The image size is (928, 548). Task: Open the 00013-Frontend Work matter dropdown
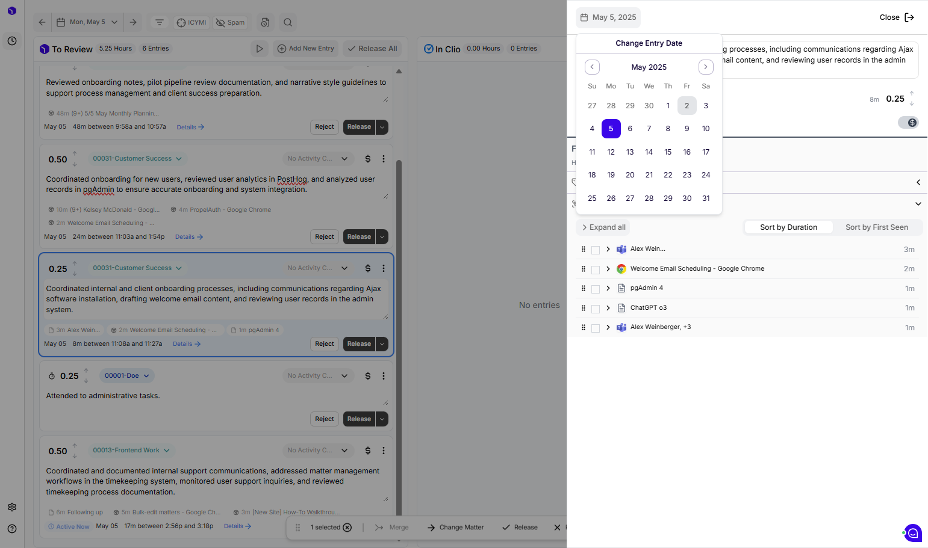[x=131, y=450]
